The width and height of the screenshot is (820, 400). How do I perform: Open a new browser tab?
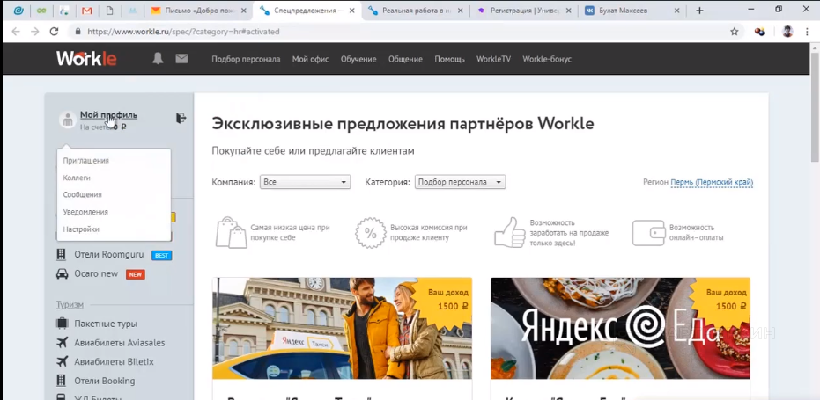[699, 11]
